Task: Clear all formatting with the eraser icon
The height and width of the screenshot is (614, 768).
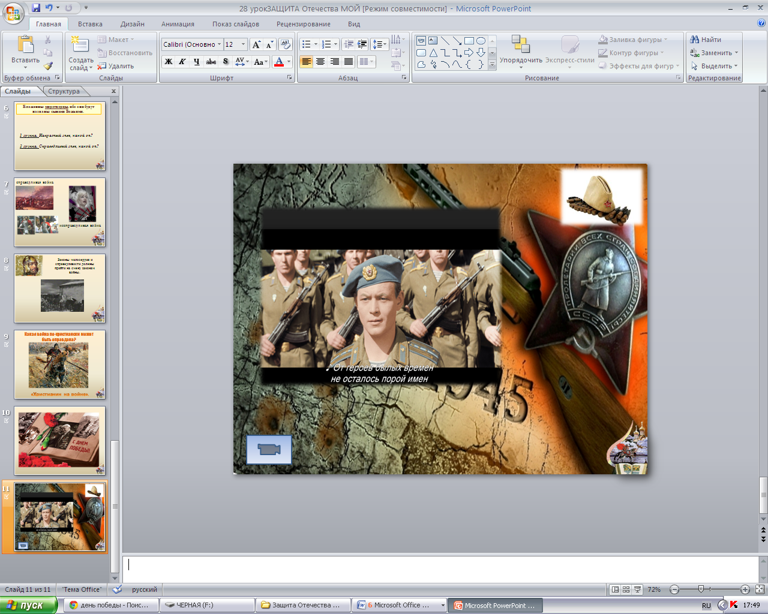Action: click(x=286, y=44)
